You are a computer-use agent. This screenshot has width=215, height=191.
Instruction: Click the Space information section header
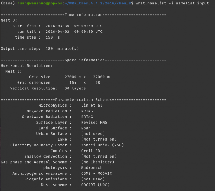83,60
